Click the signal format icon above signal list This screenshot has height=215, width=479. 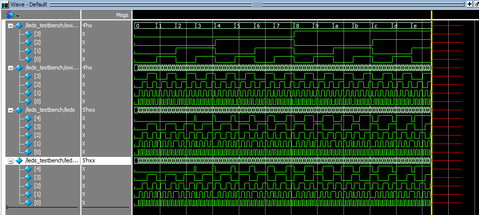point(10,15)
